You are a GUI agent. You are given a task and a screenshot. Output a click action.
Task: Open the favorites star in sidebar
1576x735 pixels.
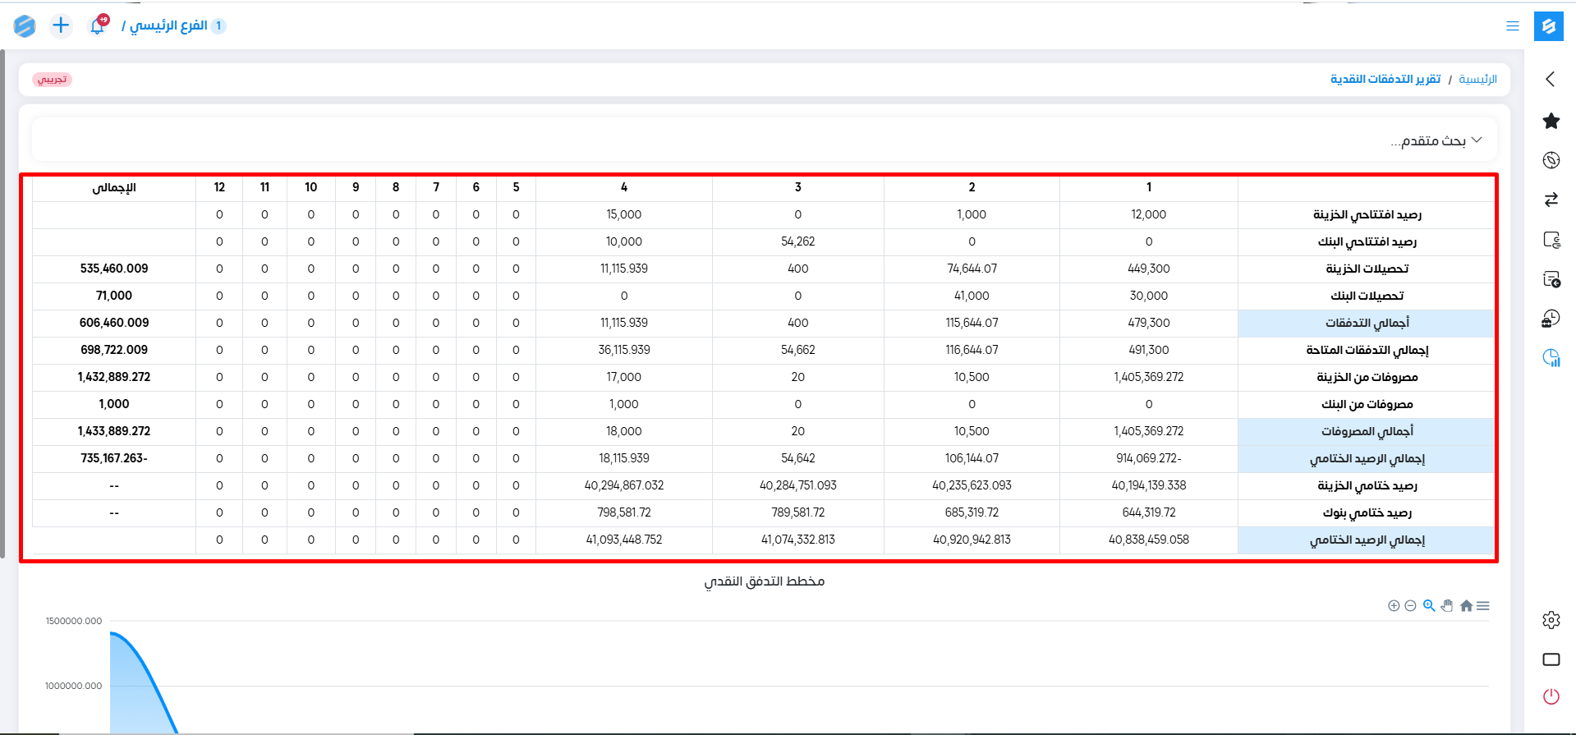point(1551,122)
